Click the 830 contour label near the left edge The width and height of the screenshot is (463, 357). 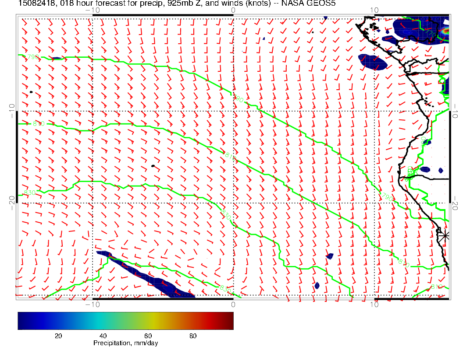point(29,193)
